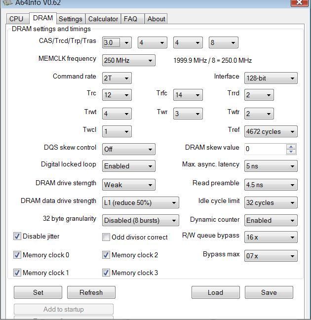
Task: Open the Tras dropdown showing 8
Action: pyautogui.click(x=224, y=42)
